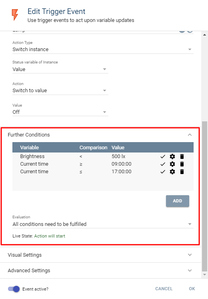Click the vertical scrollbar thumb

pos(204,196)
